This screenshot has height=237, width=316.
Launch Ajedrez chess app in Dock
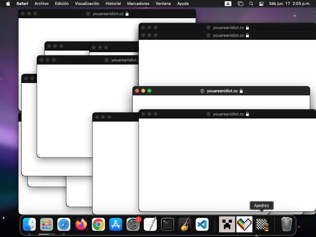262,225
